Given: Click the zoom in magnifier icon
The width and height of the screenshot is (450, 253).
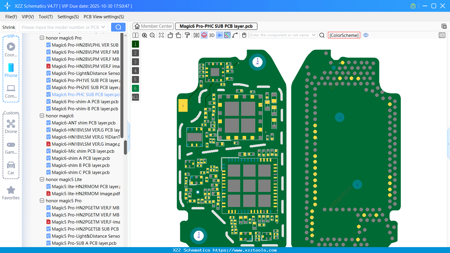Looking at the screenshot, I should click(144, 35).
